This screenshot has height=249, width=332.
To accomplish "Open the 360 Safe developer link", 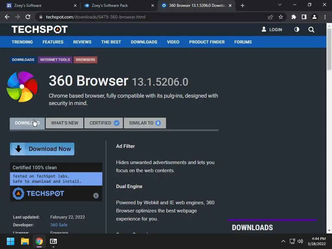I will 59,225.
